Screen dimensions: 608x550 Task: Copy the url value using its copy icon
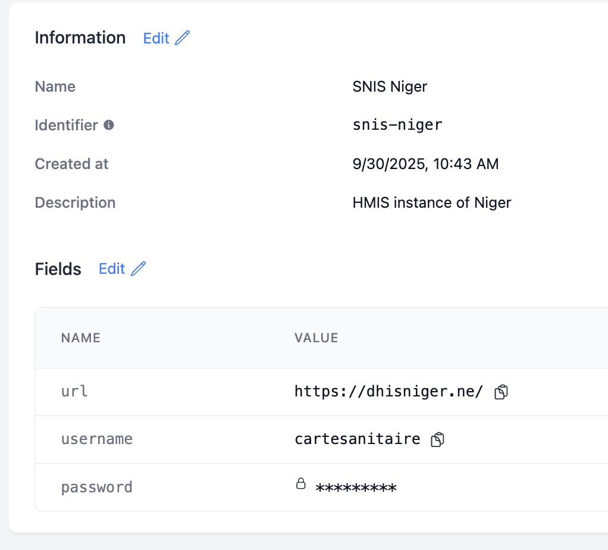(x=500, y=391)
